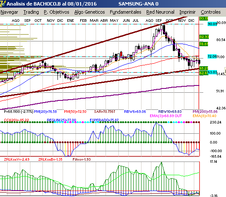Click the 78.87 green price target tag
226x197 pixels.
(x=204, y=44)
